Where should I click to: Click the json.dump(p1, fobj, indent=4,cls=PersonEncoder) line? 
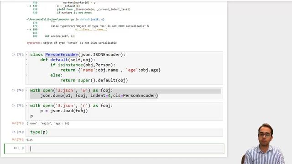[99, 96]
